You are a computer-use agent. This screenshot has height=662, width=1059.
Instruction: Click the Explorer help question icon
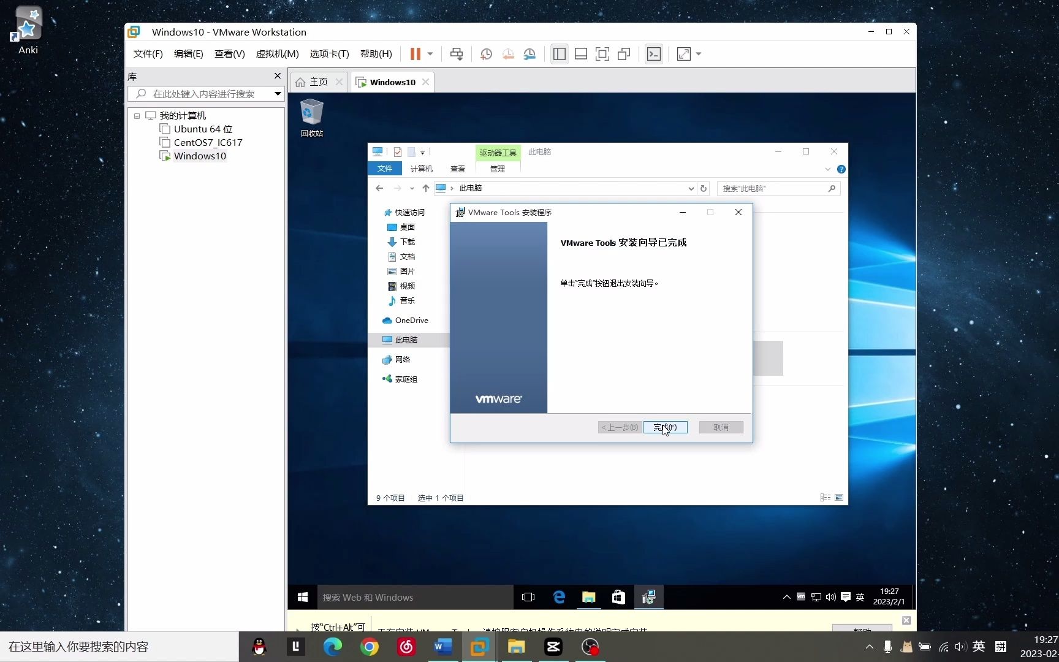point(841,169)
